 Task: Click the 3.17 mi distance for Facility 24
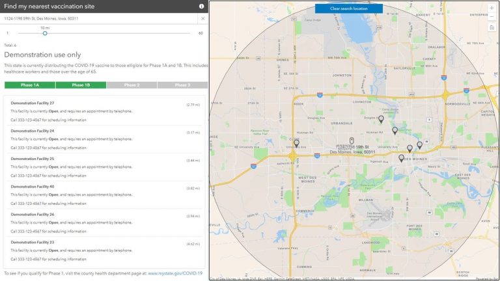(x=193, y=133)
